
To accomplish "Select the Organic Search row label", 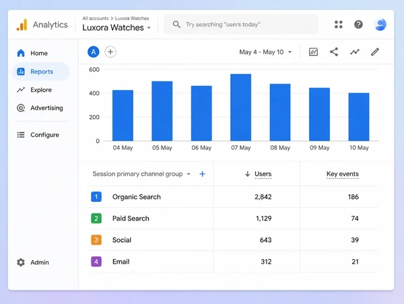I will point(136,197).
